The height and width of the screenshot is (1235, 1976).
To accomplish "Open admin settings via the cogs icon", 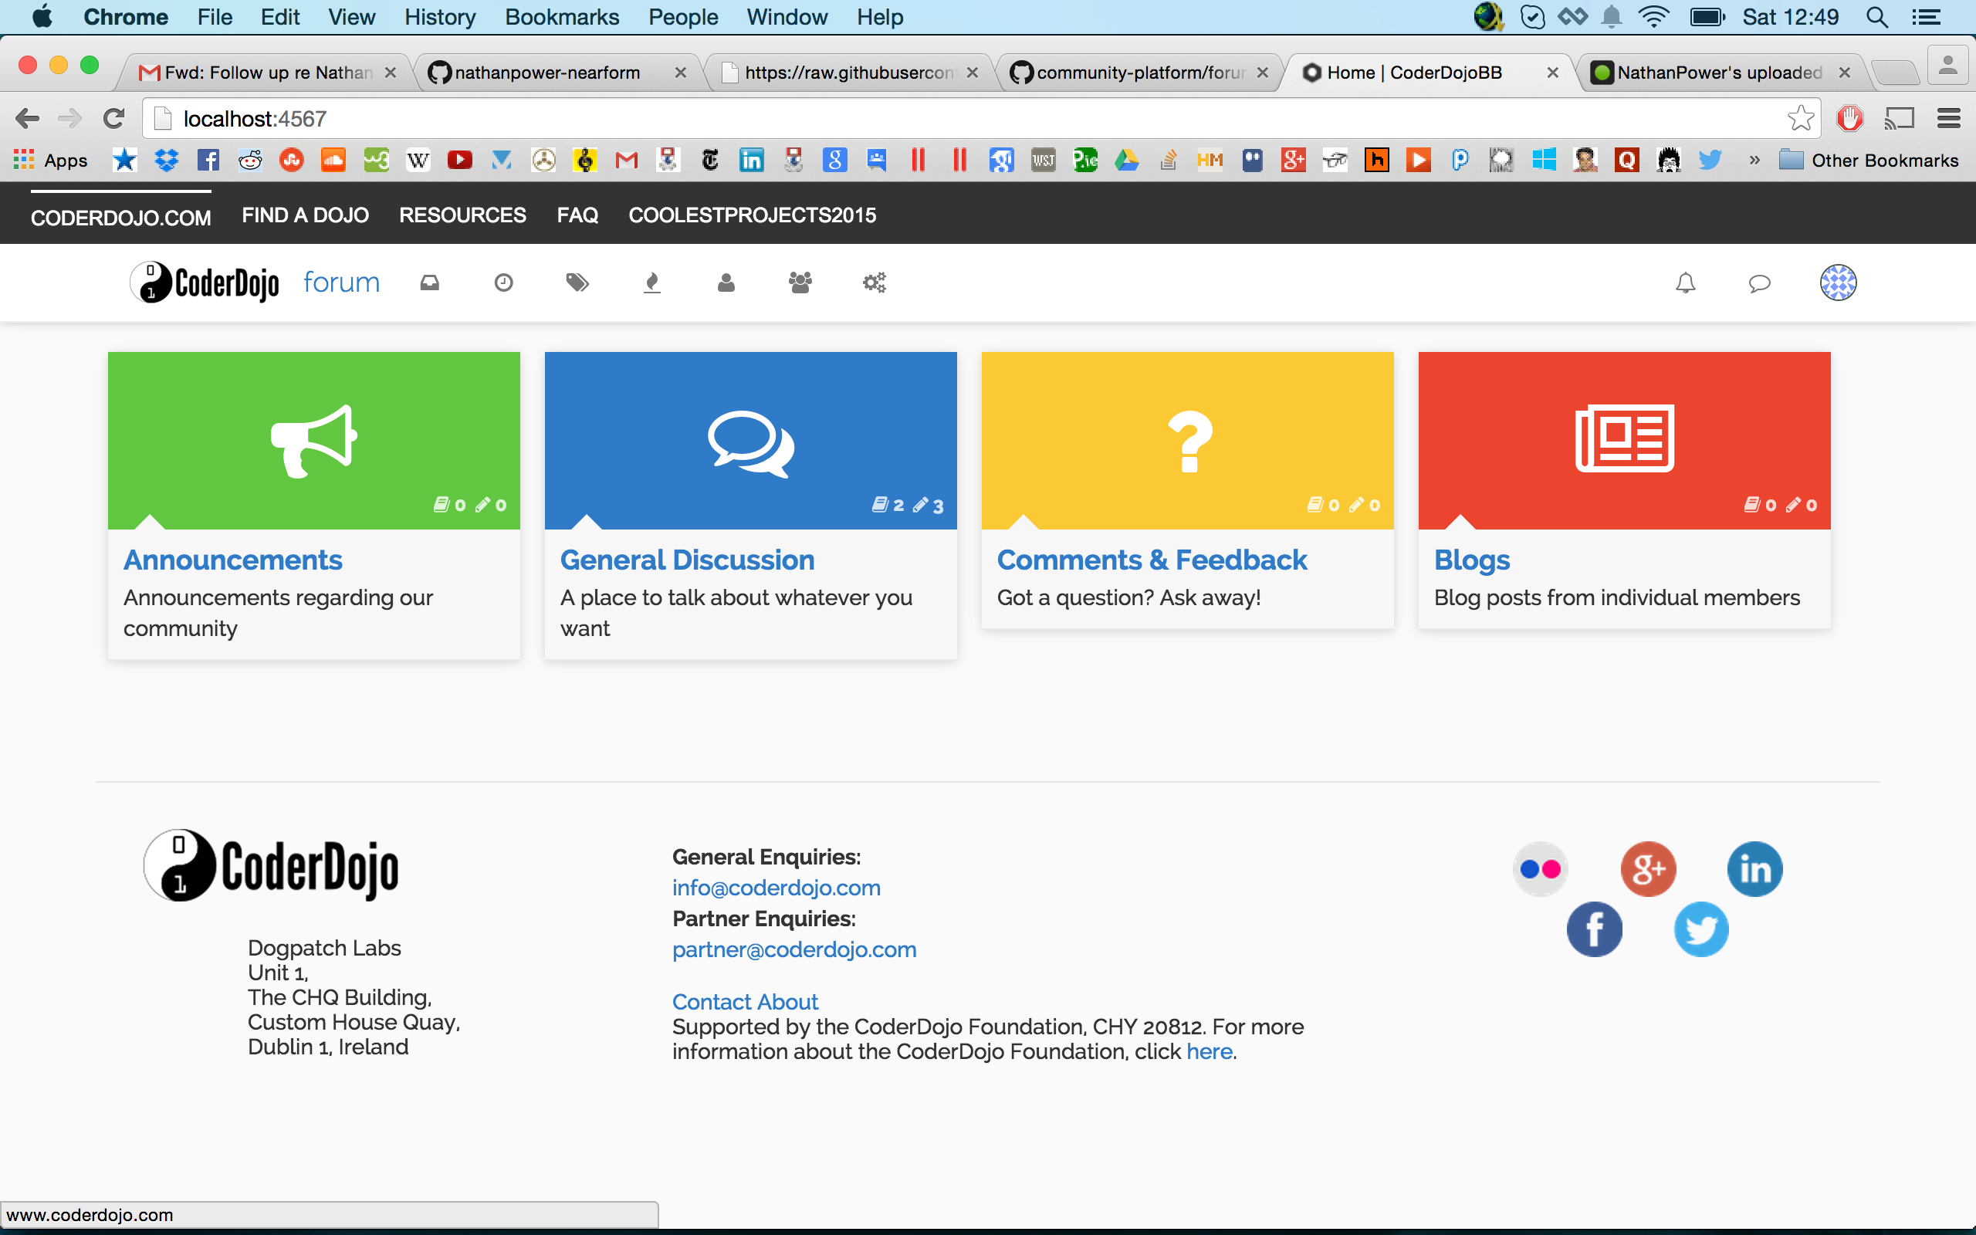I will (875, 283).
